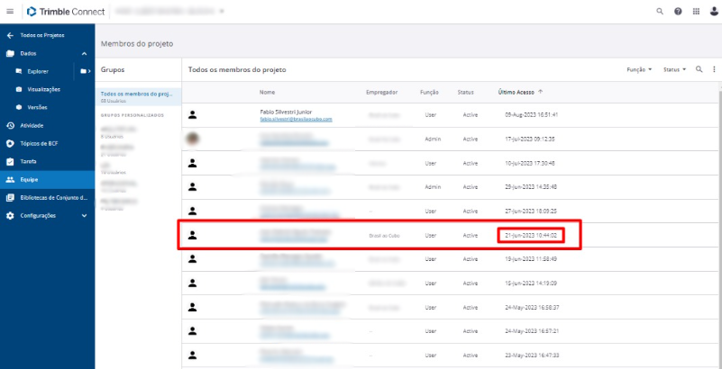Open the Função filter dropdown
The height and width of the screenshot is (369, 722).
coord(639,69)
